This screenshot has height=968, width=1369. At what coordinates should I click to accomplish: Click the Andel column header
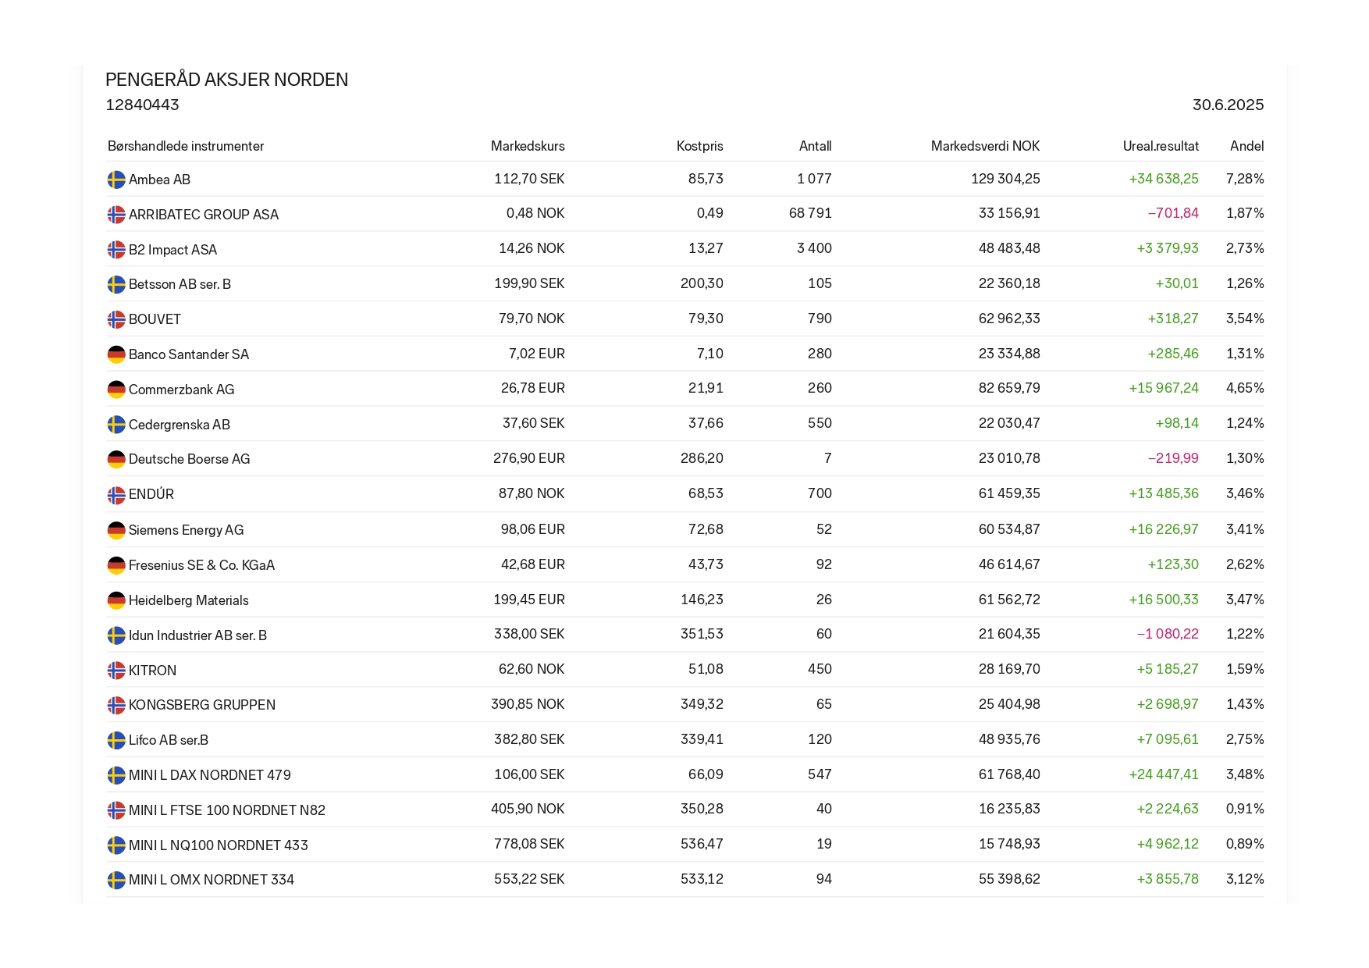[1246, 146]
